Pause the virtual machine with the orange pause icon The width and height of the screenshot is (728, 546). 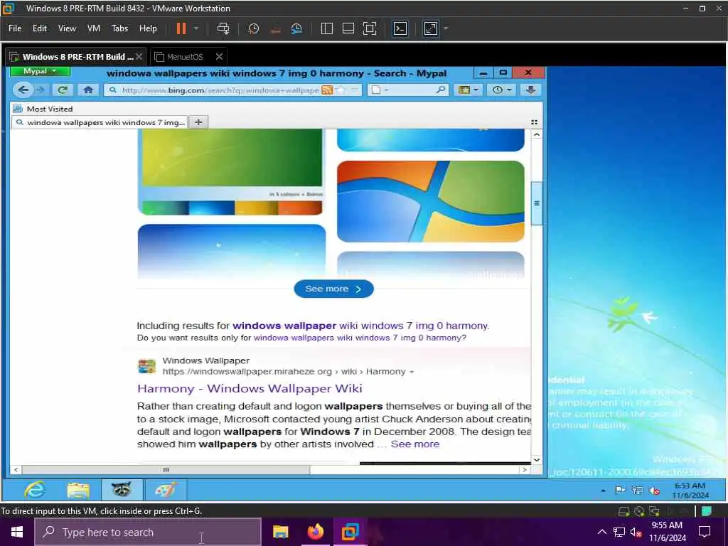pyautogui.click(x=181, y=28)
